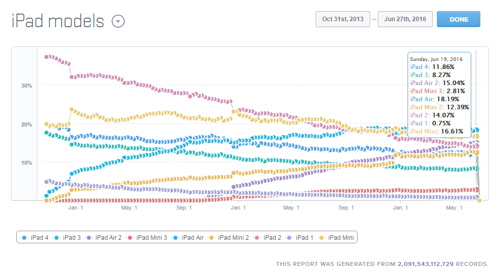Edit the Jun 27th, 2016 end date
Image resolution: width=498 pixels, height=273 pixels.
pyautogui.click(x=405, y=19)
